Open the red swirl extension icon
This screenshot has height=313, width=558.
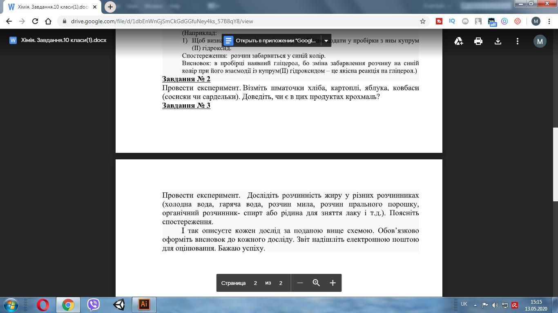coord(518,21)
